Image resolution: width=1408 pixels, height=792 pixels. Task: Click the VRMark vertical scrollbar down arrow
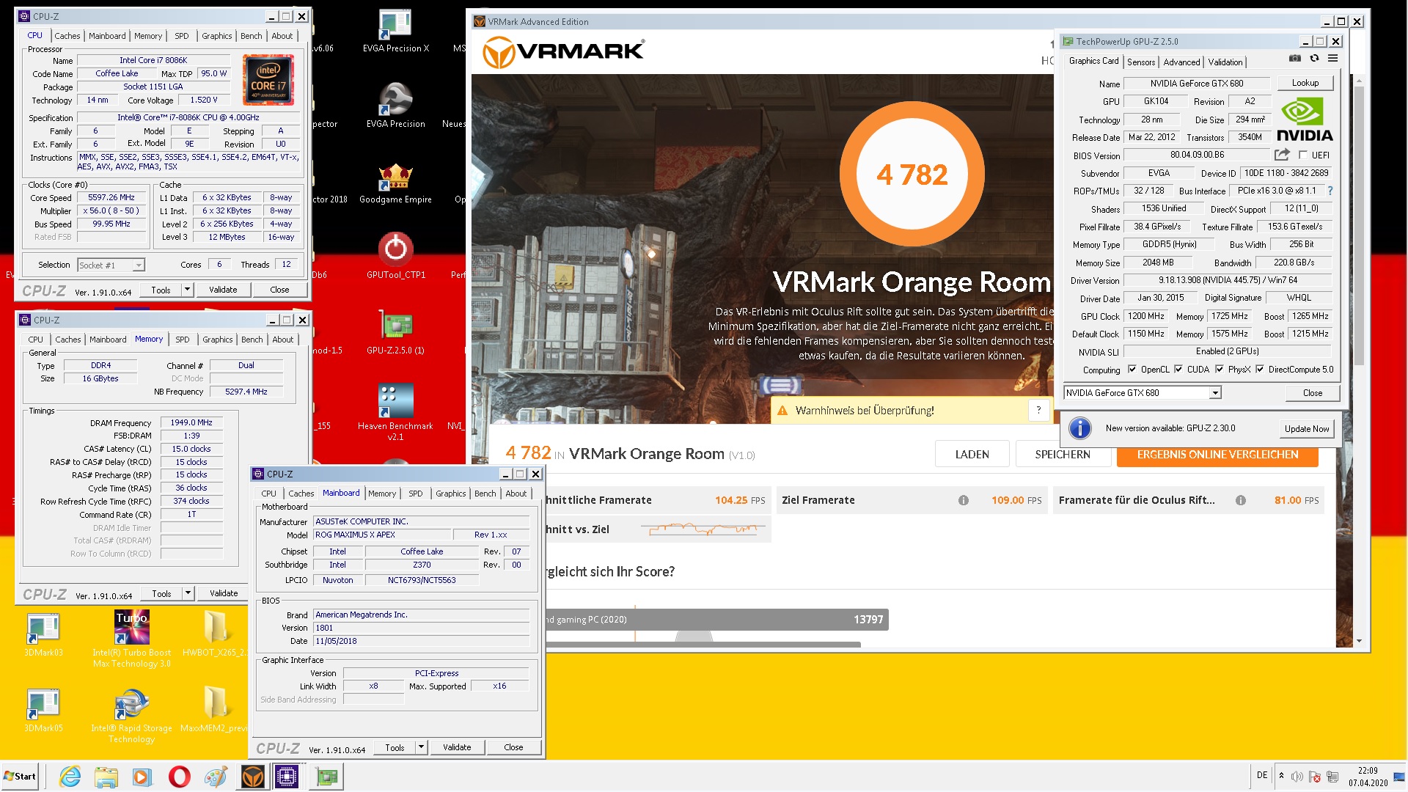(x=1359, y=641)
